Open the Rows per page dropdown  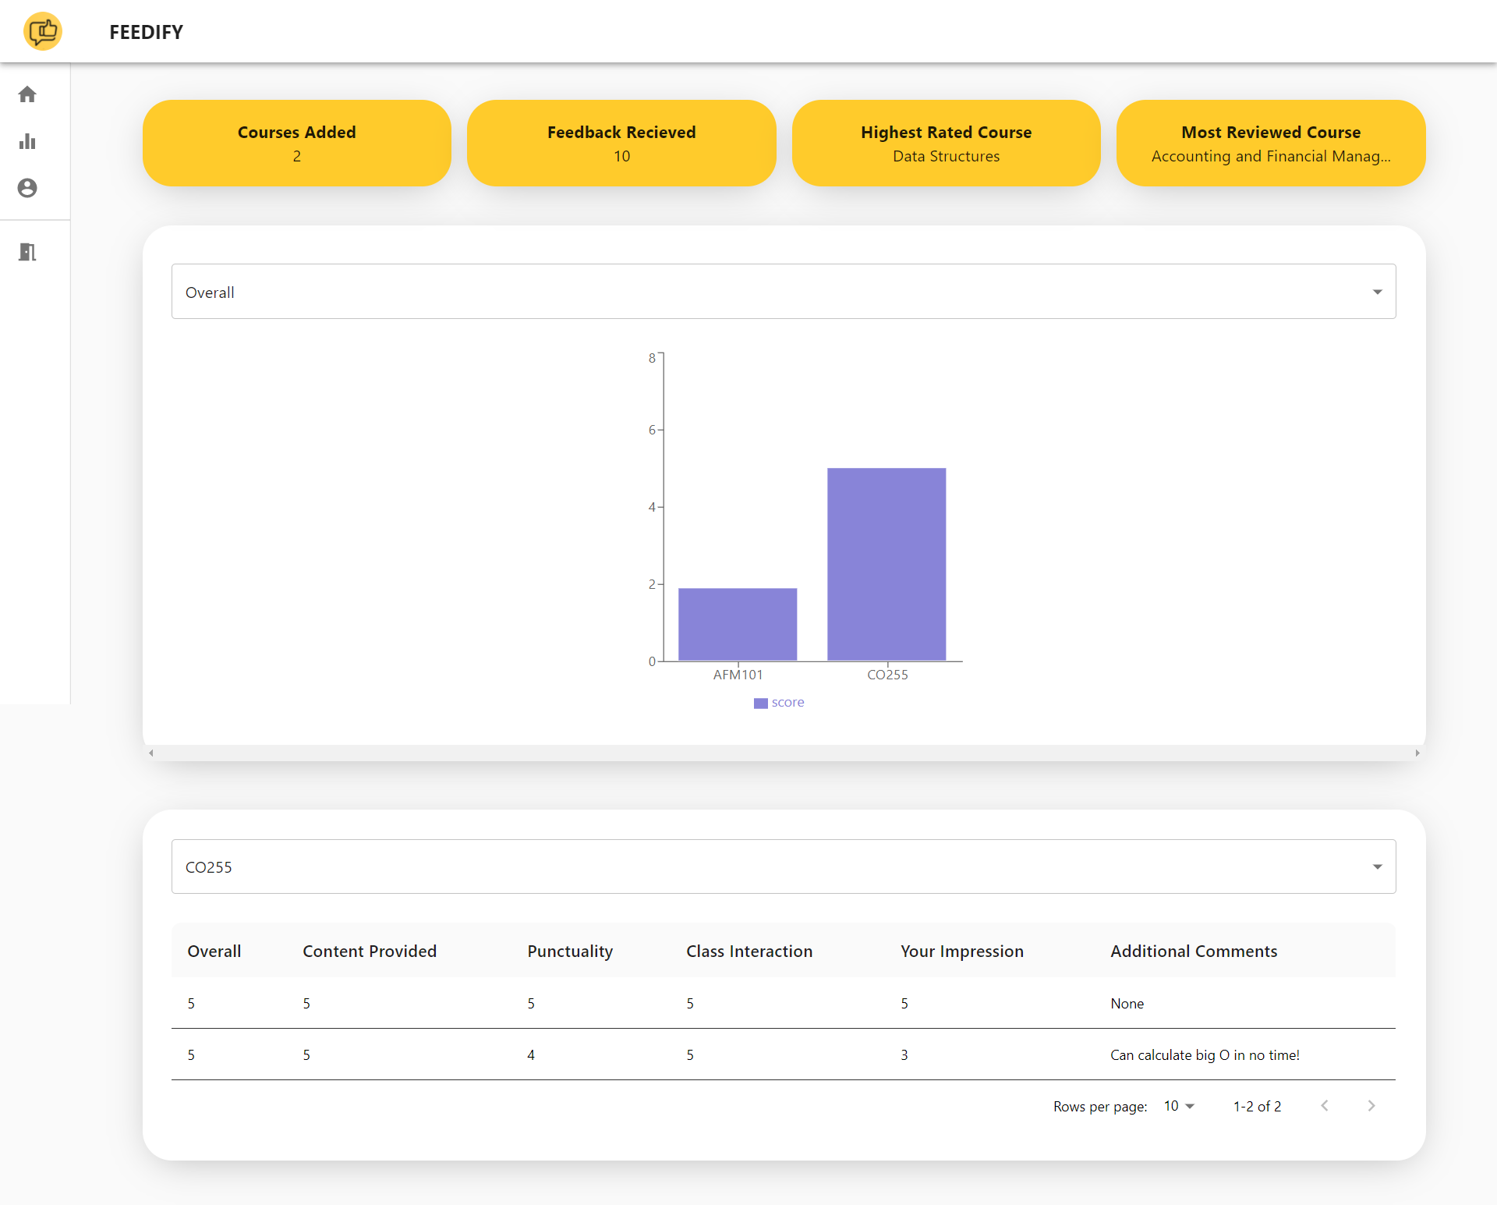[x=1179, y=1106]
